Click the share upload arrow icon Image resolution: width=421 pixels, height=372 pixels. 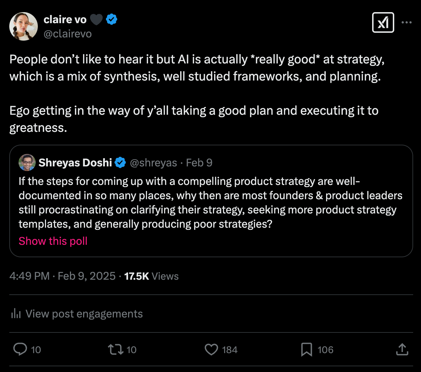coord(402,349)
